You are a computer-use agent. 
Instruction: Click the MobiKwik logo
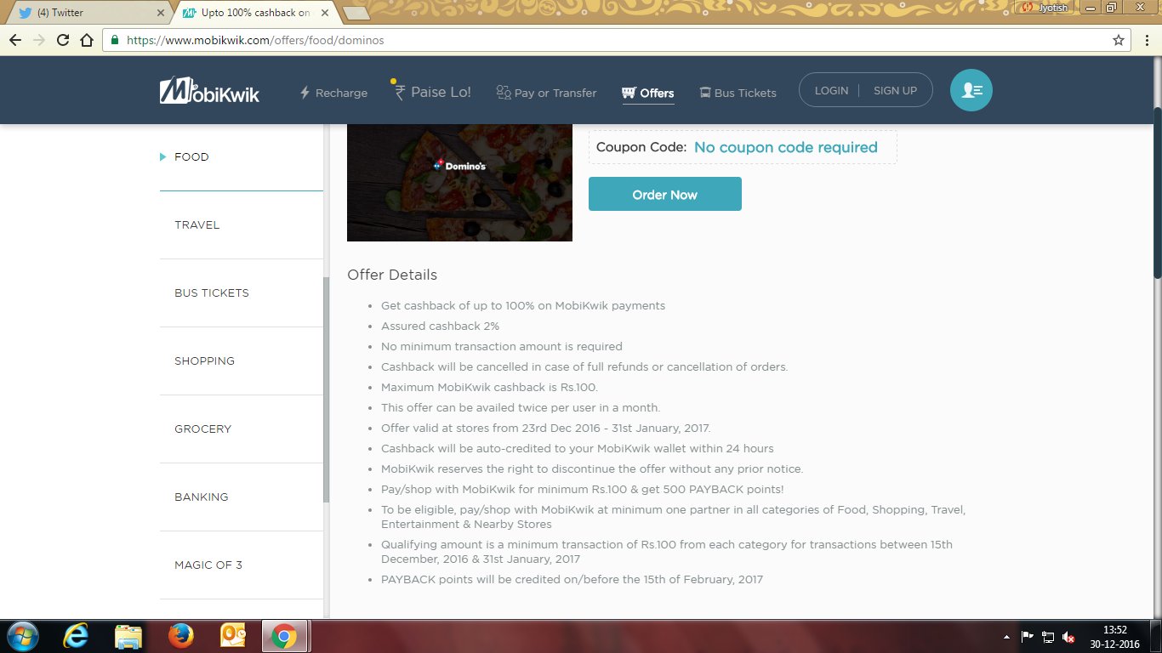coord(209,91)
